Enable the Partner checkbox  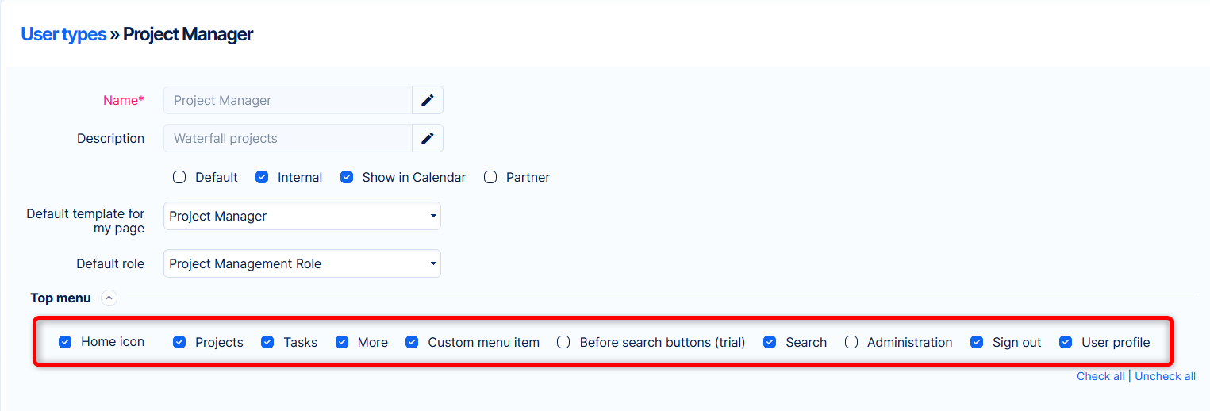tap(490, 177)
